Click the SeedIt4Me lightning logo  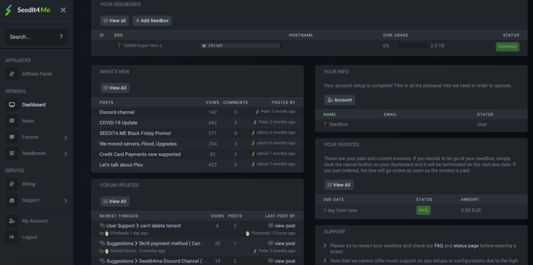coord(8,10)
